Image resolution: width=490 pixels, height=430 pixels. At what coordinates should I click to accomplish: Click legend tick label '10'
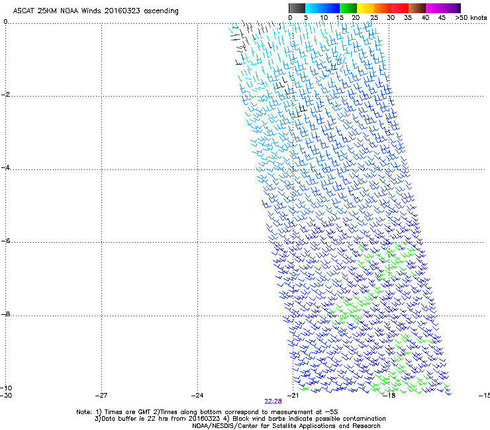tap(324, 18)
